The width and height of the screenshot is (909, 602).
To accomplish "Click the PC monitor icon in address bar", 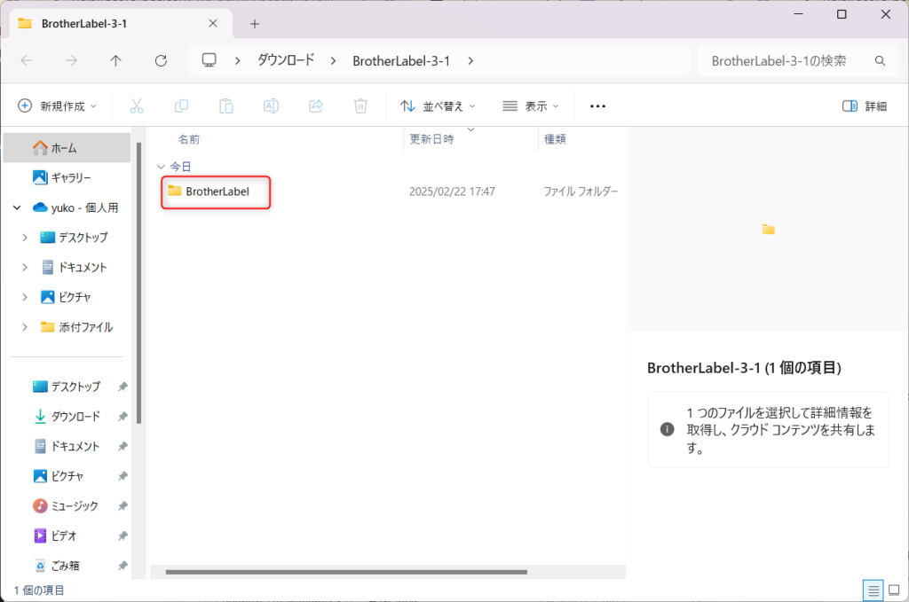I will click(x=209, y=60).
